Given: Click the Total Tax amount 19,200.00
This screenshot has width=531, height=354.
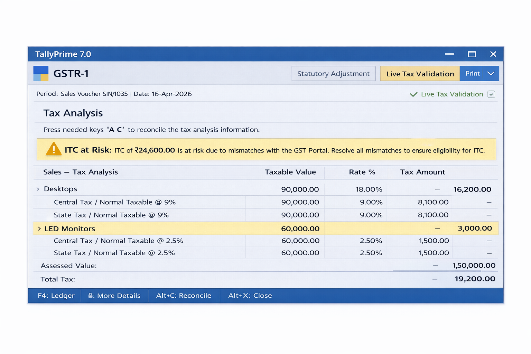Looking at the screenshot, I should 475,279.
